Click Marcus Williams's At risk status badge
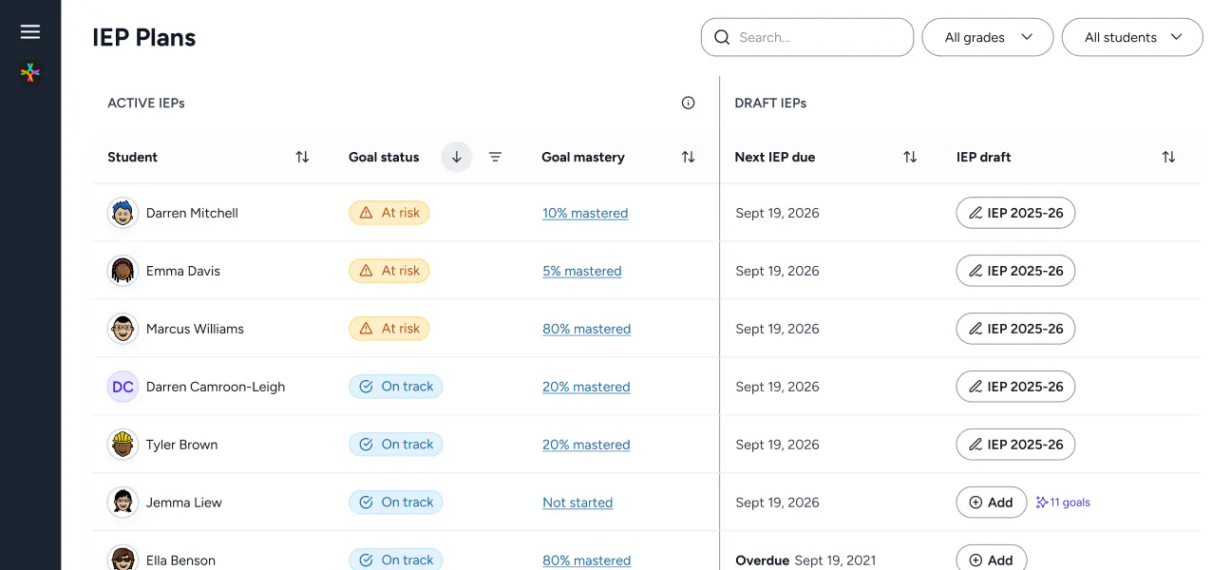 click(388, 328)
